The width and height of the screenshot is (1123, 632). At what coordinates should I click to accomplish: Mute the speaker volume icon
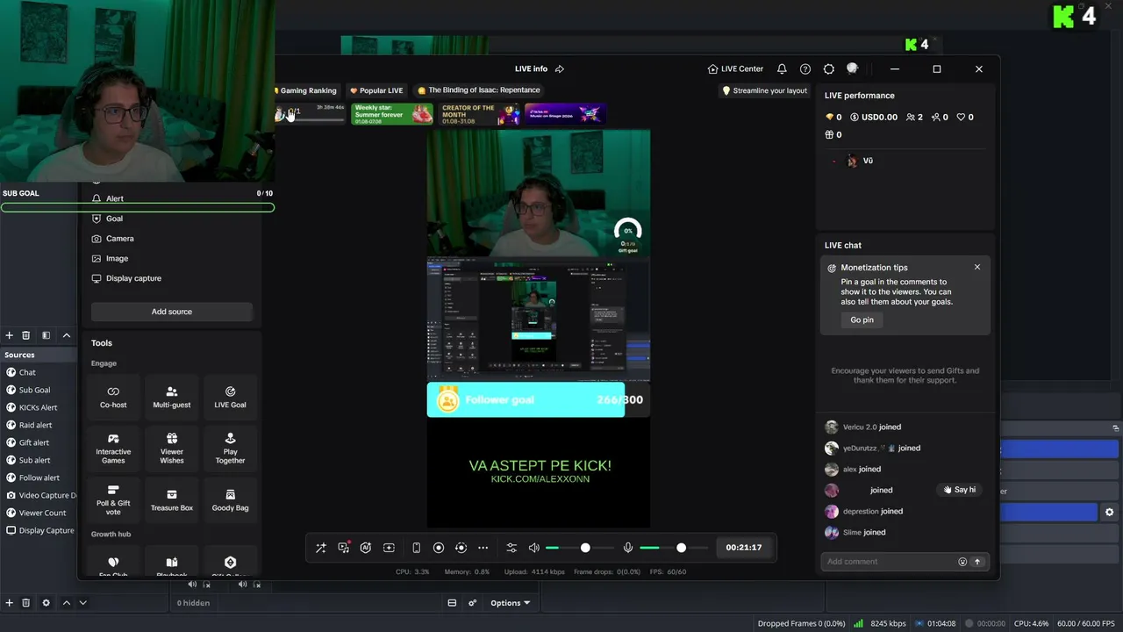click(533, 548)
